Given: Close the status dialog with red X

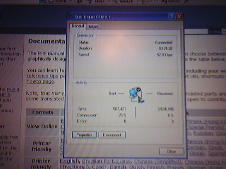Looking at the screenshot, I should pyautogui.click(x=179, y=17).
